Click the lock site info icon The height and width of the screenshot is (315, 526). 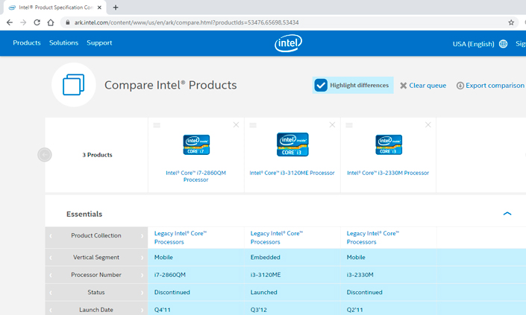[x=68, y=22]
